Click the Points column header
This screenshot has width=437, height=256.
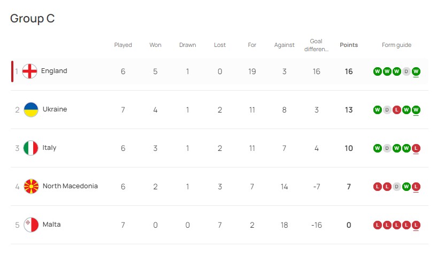point(349,45)
